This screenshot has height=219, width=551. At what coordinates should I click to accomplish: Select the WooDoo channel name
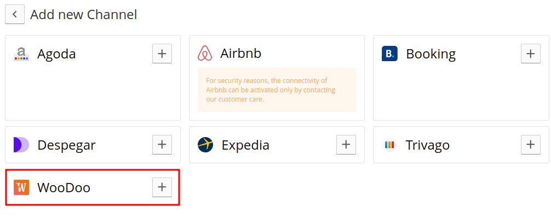pyautogui.click(x=64, y=187)
